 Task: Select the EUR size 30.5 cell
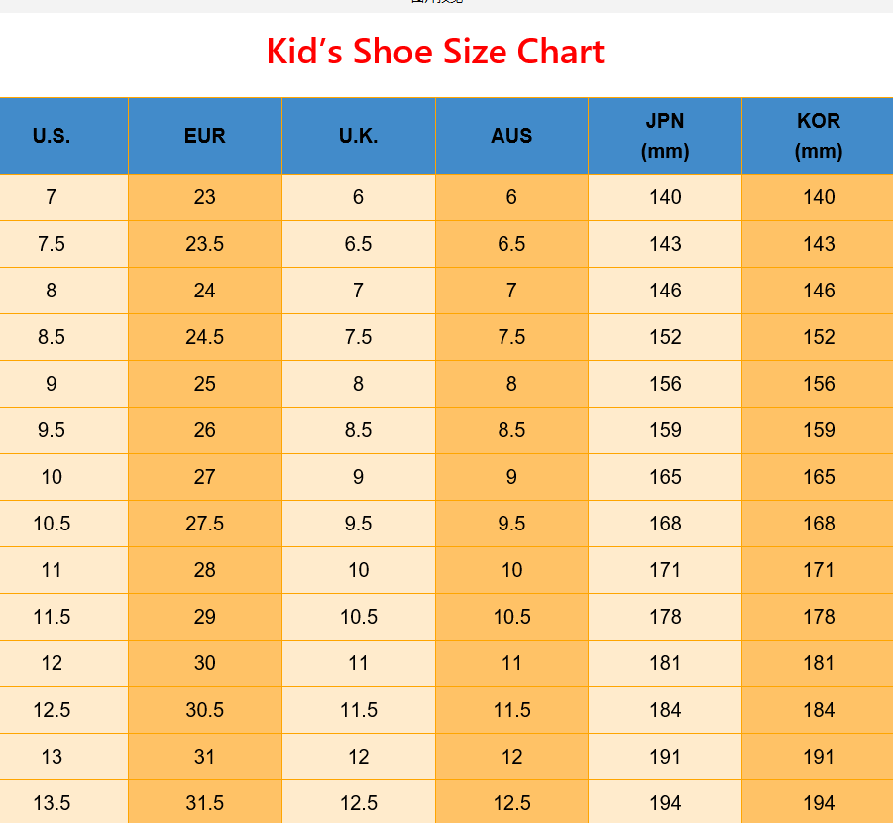205,710
